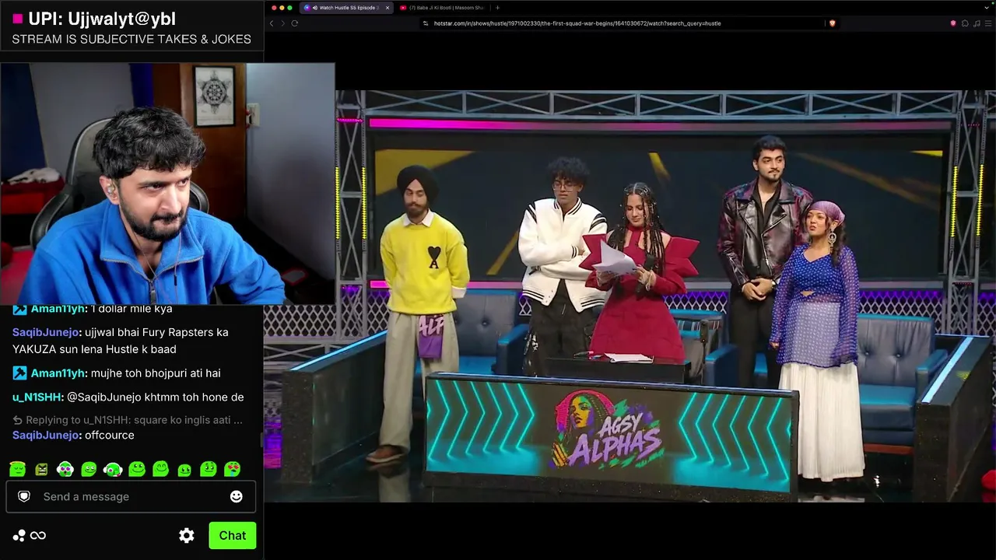Viewport: 996px width, 560px height.
Task: Open the media control music icon
Action: (977, 23)
